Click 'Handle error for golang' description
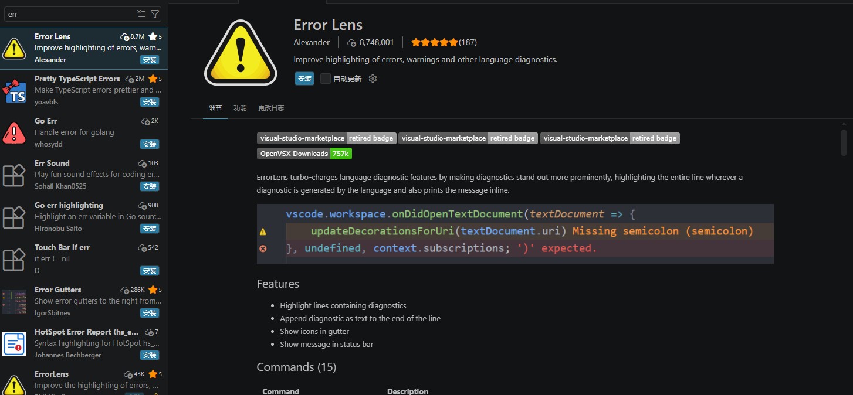 click(74, 132)
